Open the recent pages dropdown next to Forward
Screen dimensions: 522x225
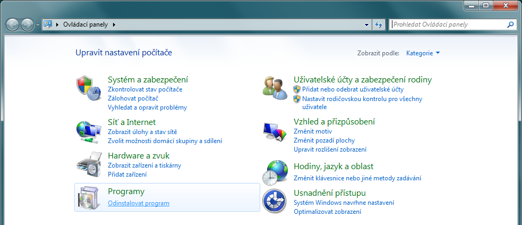point(38,25)
